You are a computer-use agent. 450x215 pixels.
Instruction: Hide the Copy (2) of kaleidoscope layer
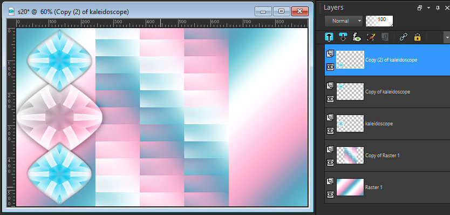[x=330, y=67]
